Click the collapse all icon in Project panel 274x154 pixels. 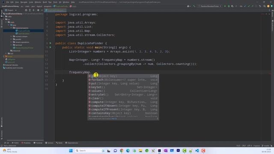pos(33,10)
